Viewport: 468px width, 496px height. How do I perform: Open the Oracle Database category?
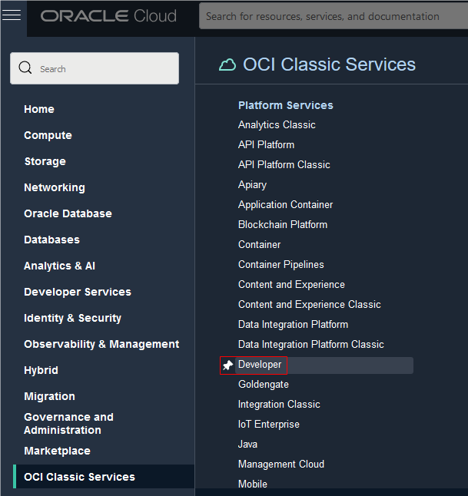tap(68, 213)
